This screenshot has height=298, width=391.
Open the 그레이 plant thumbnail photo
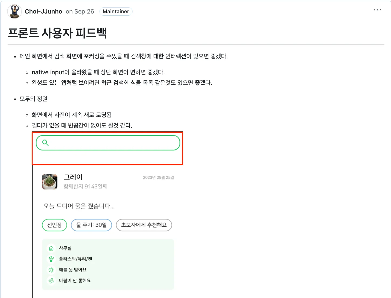(50, 182)
